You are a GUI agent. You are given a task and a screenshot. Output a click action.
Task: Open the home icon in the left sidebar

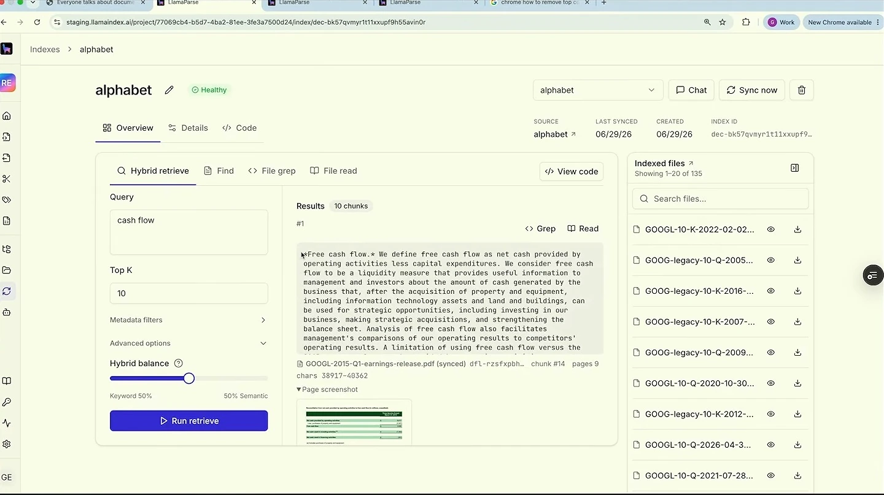point(7,116)
